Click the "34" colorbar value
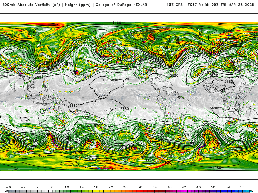Image resolution: width=258 pixels, height=193 pixels. coord(155,187)
